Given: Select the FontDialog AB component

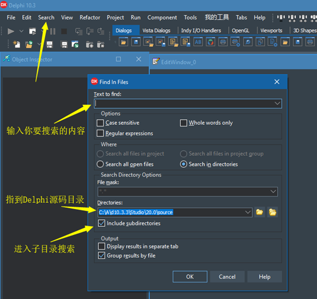Looking at the screenshot, I should [x=198, y=42].
